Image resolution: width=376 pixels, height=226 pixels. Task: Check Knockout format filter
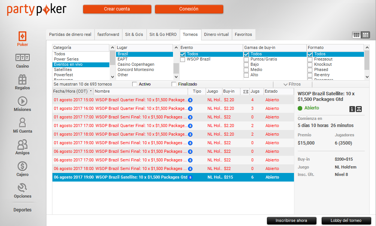pyautogui.click(x=310, y=65)
